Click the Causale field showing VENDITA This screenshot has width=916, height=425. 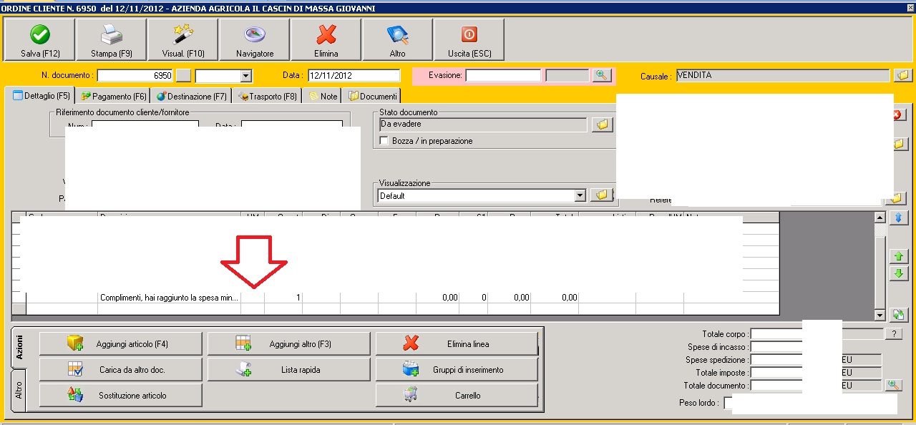(783, 75)
